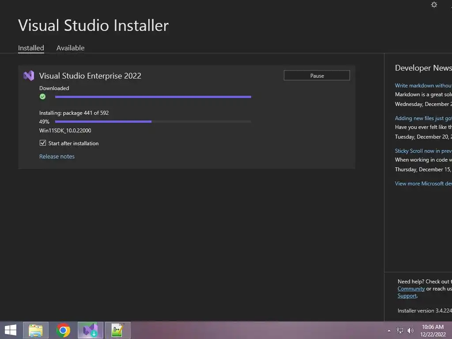Select Visual Studio Installer taskbar icon
Screen dimensions: 452x339
[90, 330]
